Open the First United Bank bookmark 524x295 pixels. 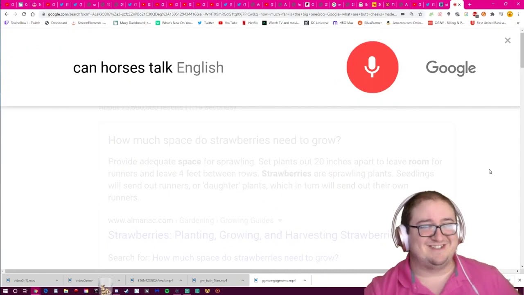tap(488, 23)
